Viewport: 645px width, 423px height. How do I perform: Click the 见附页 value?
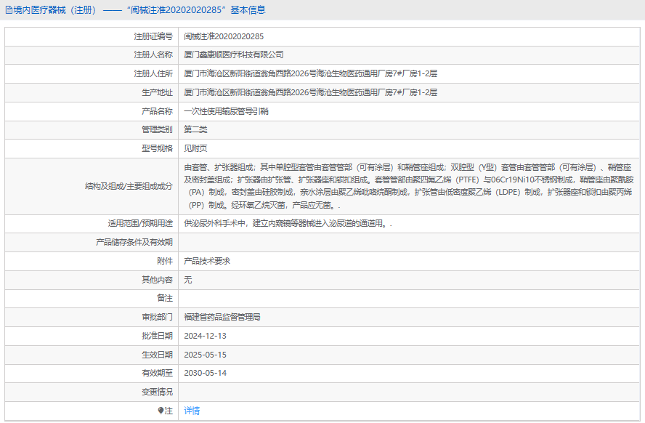click(195, 148)
